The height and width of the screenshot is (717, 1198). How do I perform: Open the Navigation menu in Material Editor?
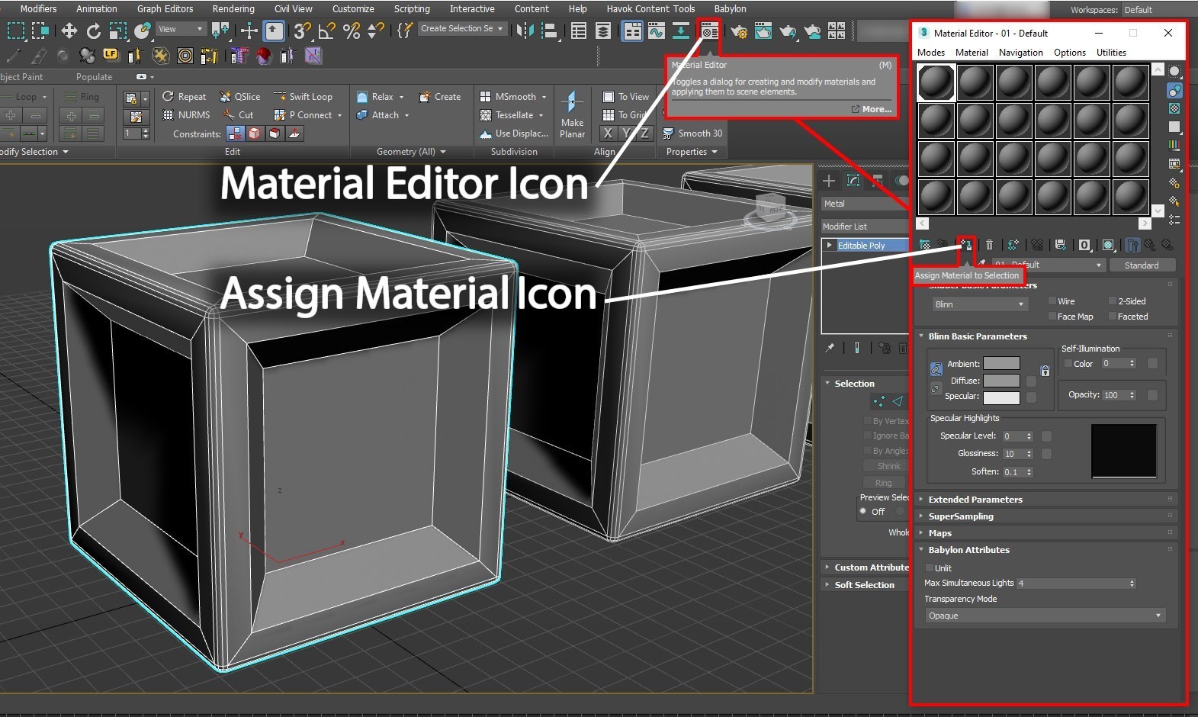pyautogui.click(x=1020, y=53)
